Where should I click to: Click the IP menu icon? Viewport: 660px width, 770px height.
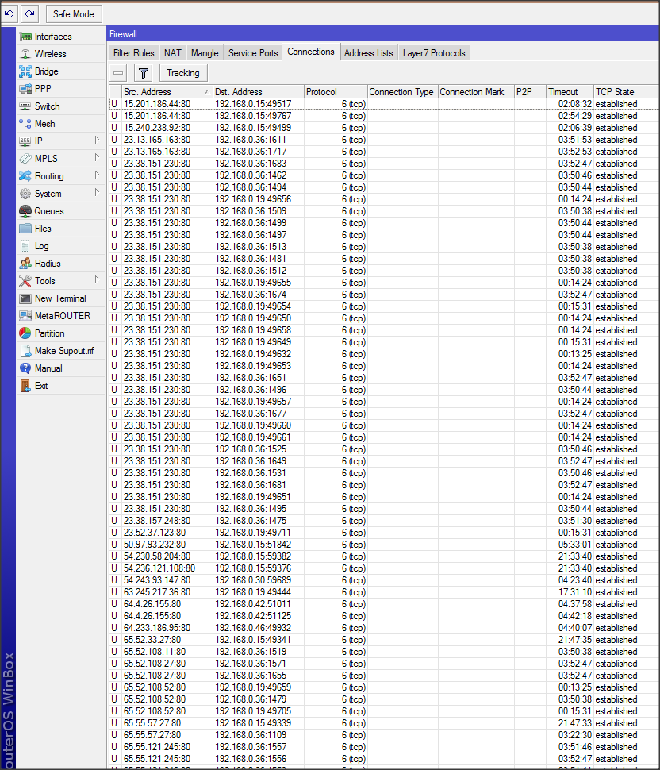(x=25, y=141)
